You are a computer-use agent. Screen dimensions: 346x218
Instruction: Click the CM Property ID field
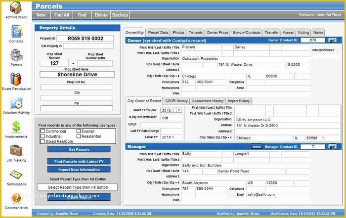tap(88, 46)
